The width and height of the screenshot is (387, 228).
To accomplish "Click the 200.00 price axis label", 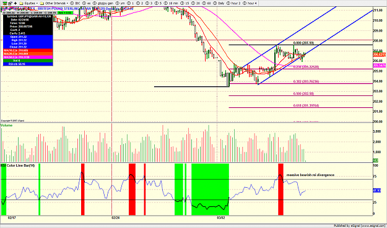I will pos(378,122).
